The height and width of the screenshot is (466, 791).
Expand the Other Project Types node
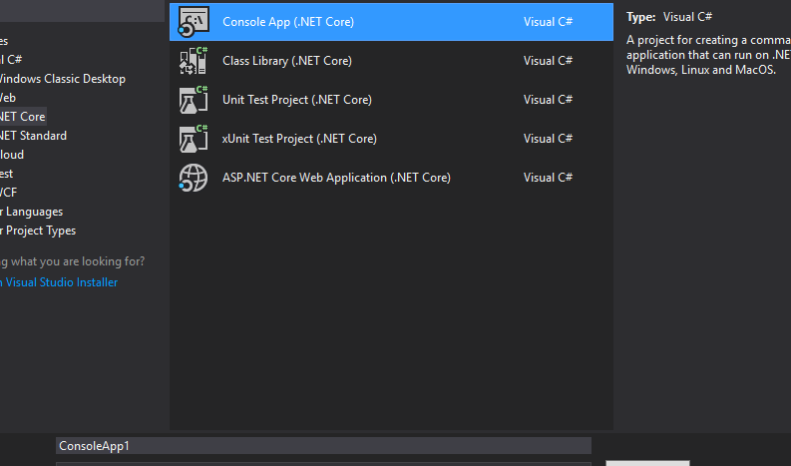tap(38, 231)
